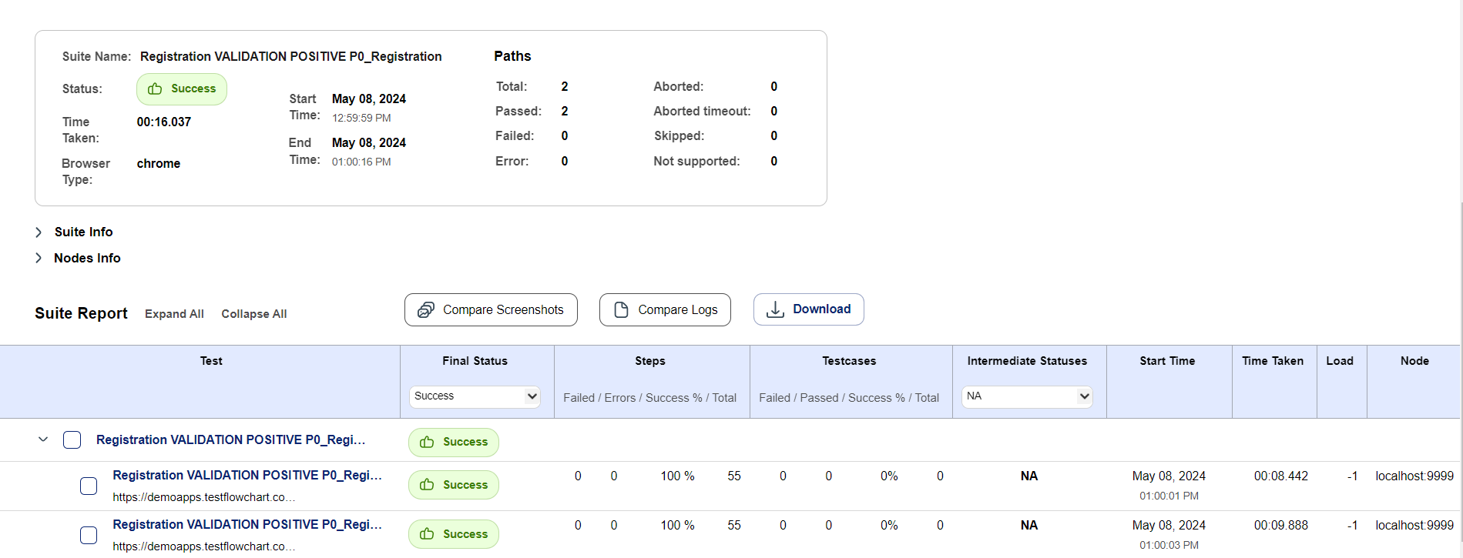Open the Final Status filter dropdown
This screenshot has width=1463, height=558.
[x=475, y=396]
